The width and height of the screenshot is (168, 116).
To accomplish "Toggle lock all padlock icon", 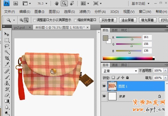I will [x=127, y=78].
